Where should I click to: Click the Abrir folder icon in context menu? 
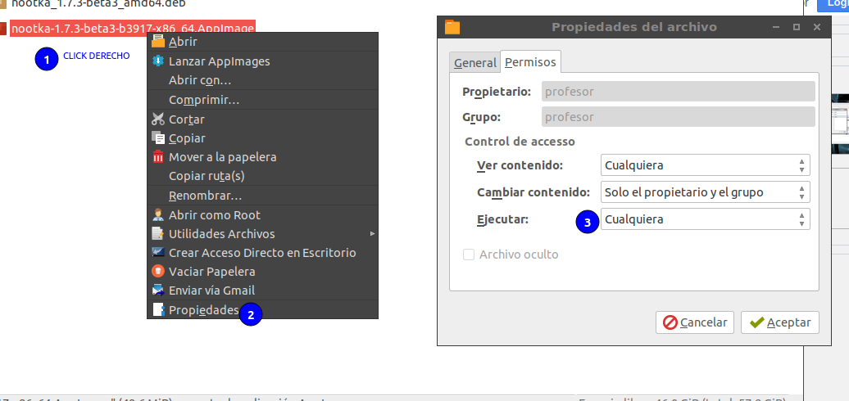tap(158, 41)
